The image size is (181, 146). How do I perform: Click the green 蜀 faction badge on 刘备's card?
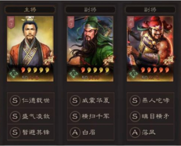tap(14, 74)
